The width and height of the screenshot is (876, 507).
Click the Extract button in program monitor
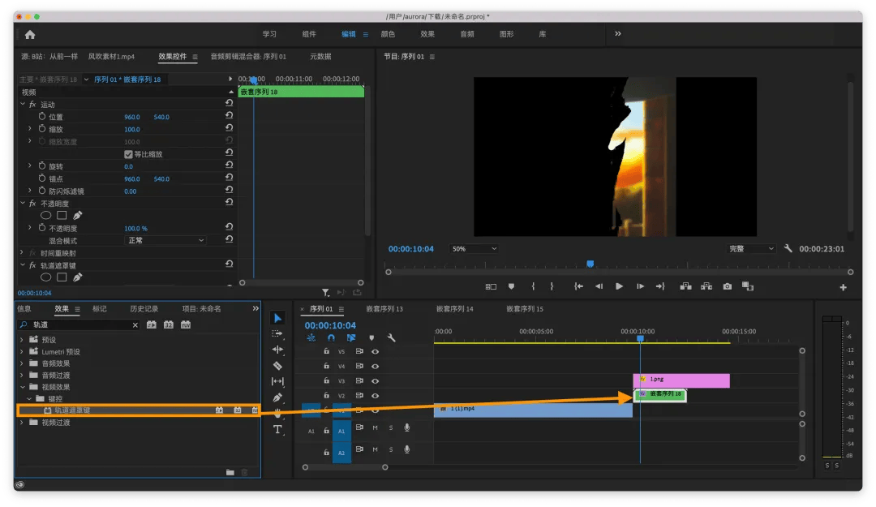click(706, 286)
